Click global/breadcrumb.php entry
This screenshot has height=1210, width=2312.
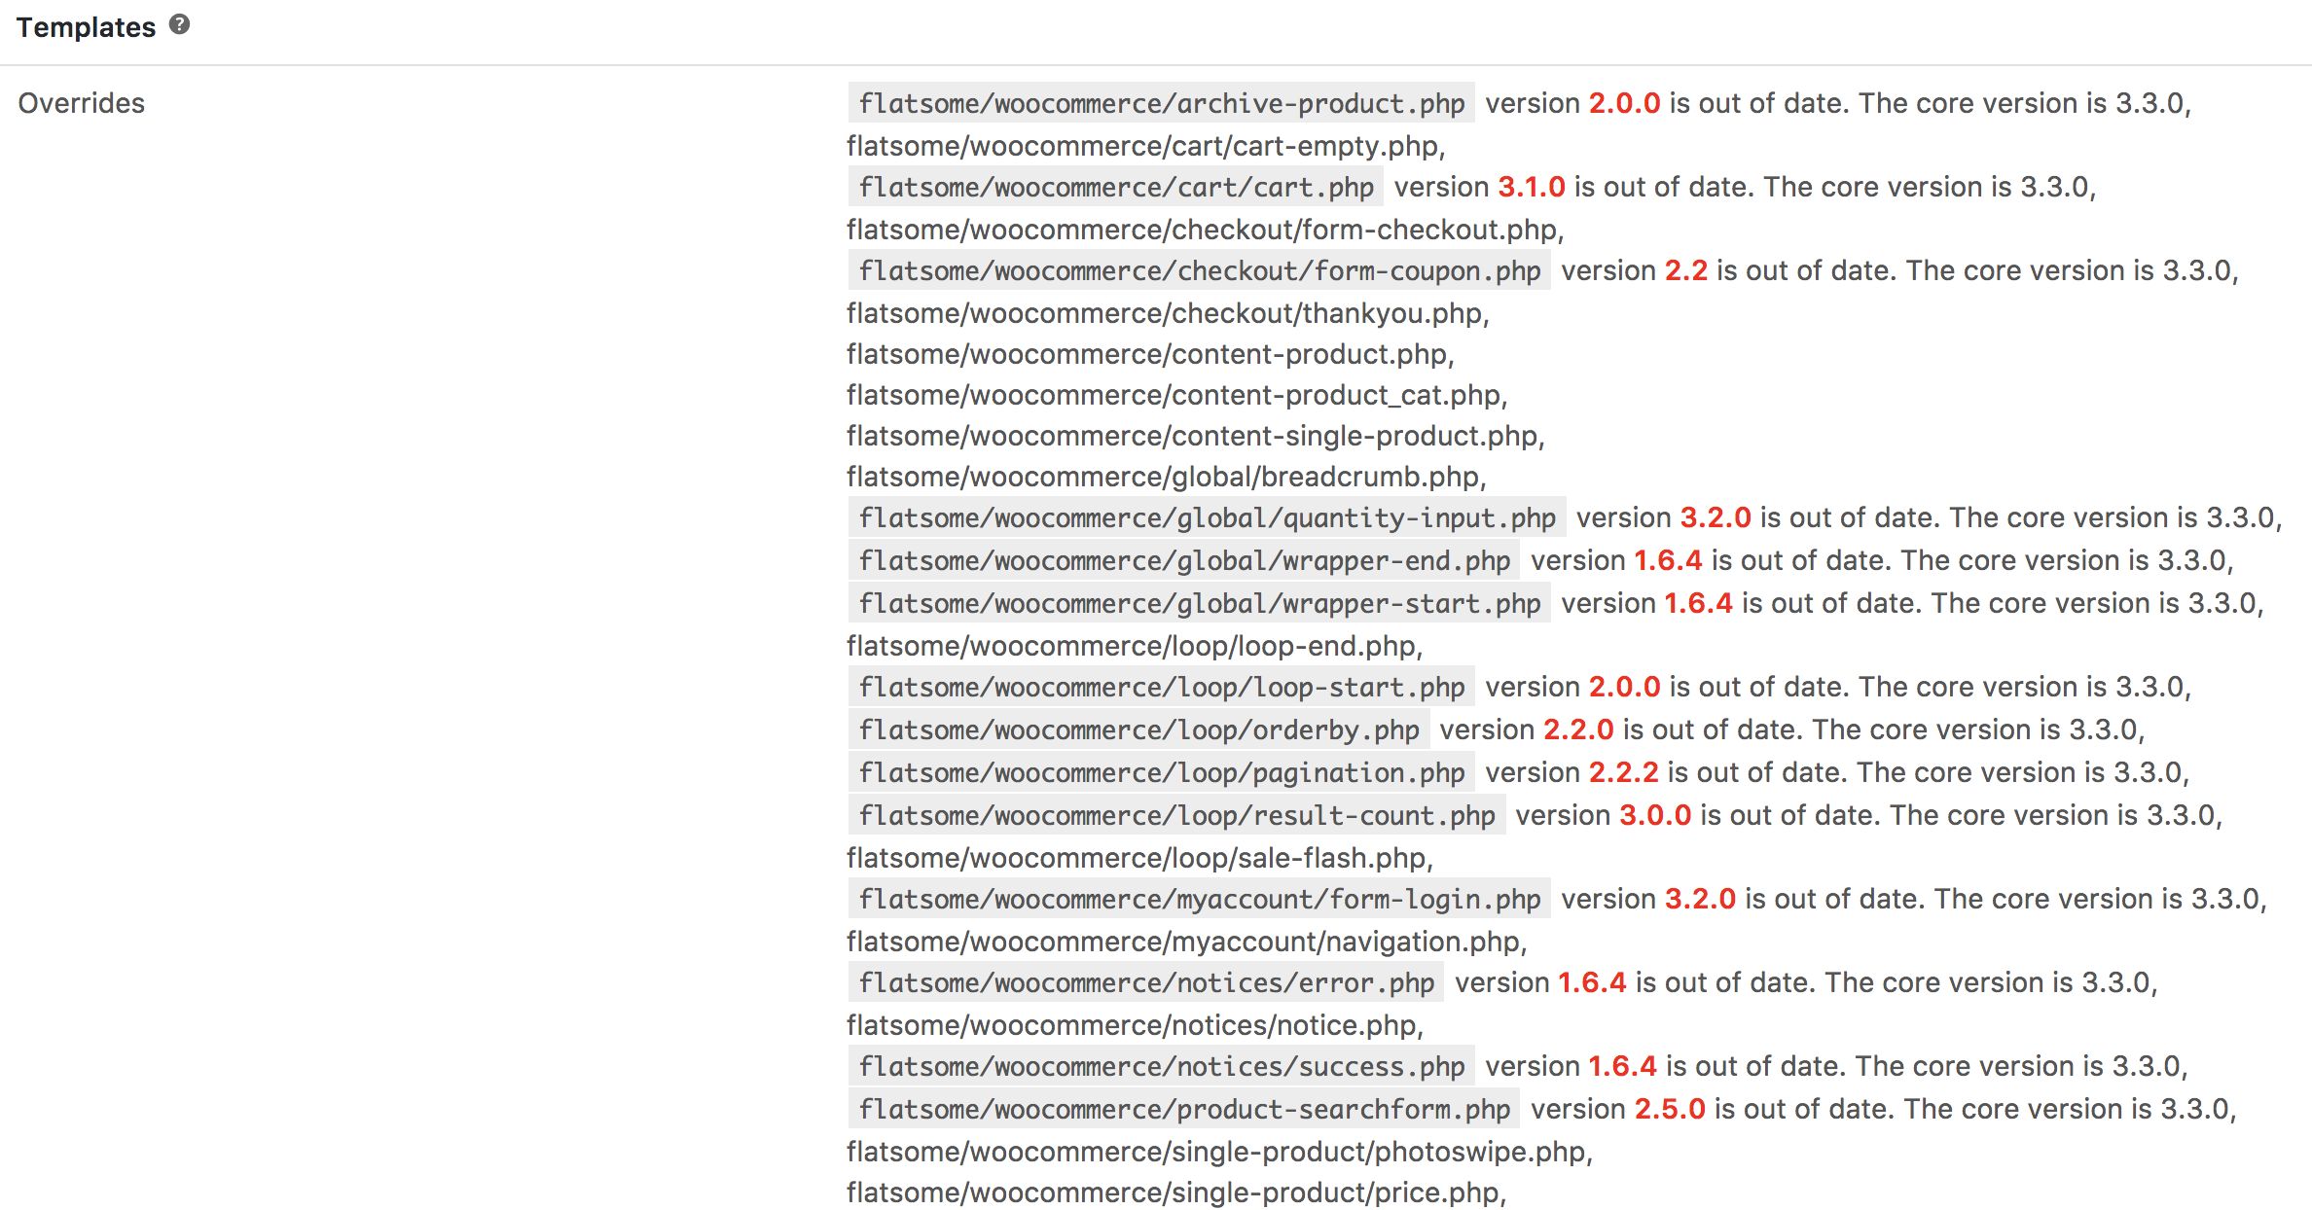[1166, 477]
